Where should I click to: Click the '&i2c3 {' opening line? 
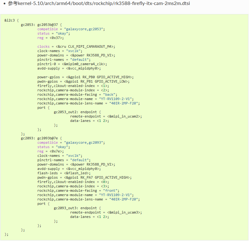click(x=12, y=20)
